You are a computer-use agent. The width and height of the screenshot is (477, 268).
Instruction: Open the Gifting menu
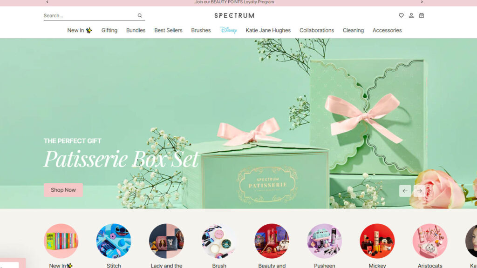click(109, 30)
